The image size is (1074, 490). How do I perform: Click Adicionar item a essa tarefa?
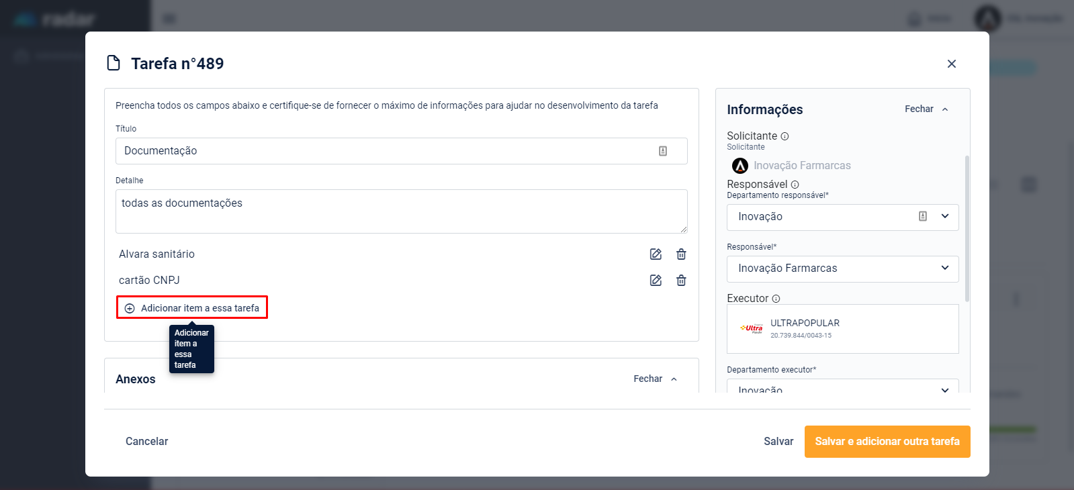click(x=192, y=308)
